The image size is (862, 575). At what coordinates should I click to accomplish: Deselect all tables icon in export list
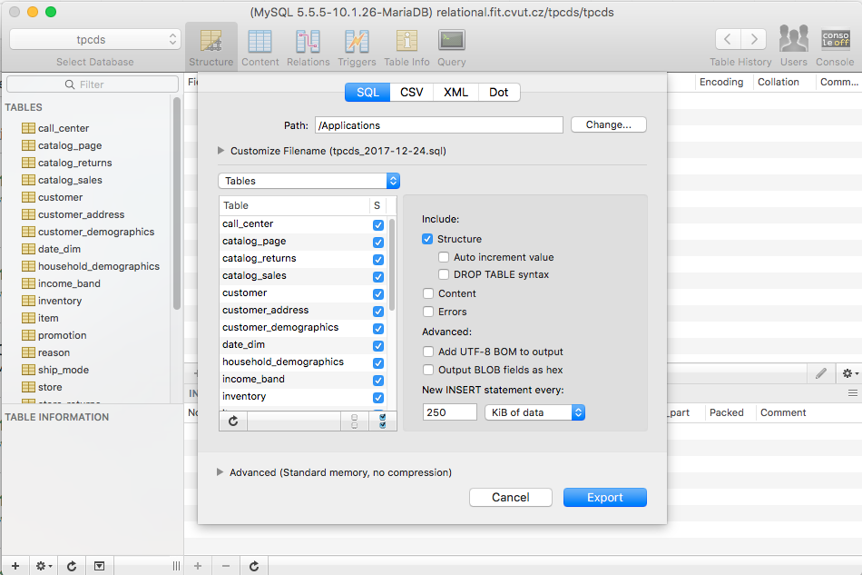[355, 421]
